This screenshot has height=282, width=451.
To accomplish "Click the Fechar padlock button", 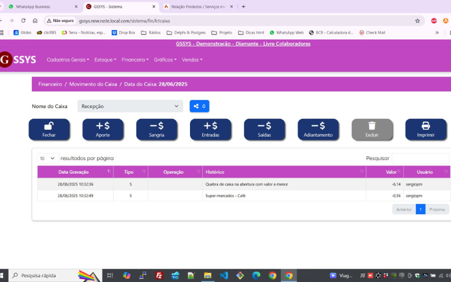I will [x=49, y=129].
